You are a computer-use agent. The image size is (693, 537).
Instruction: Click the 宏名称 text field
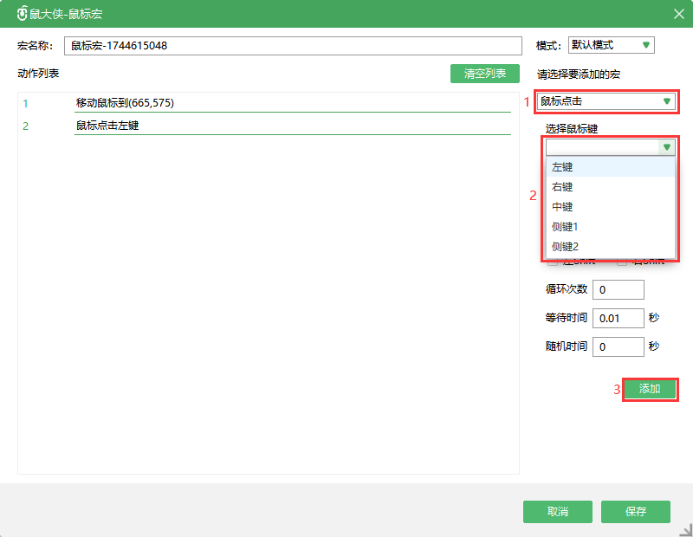(292, 46)
